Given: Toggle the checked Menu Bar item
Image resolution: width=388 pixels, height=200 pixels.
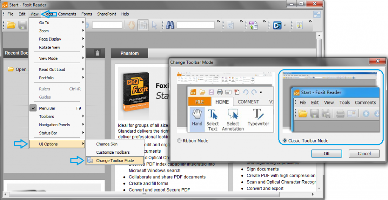Looking at the screenshot, I should tap(57, 108).
